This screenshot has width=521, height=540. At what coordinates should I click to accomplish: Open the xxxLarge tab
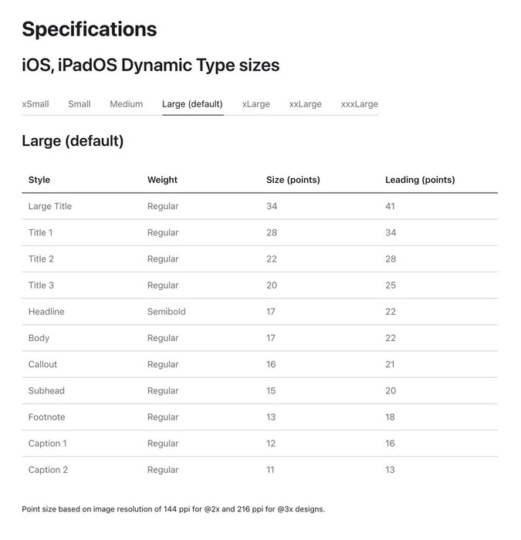tap(359, 104)
